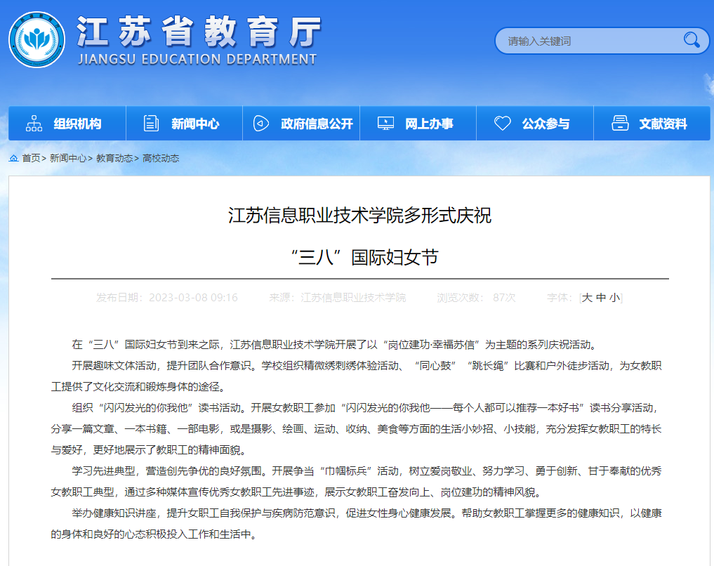The width and height of the screenshot is (714, 566).
Task: Click the 文献资料 printer icon
Action: coord(620,124)
